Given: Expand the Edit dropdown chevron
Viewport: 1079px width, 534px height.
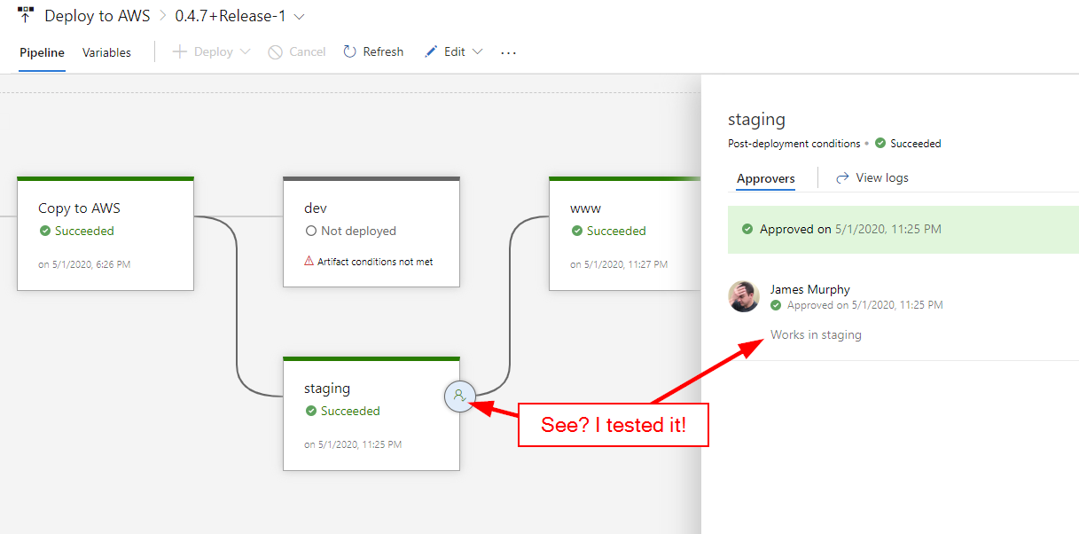Looking at the screenshot, I should click(477, 51).
